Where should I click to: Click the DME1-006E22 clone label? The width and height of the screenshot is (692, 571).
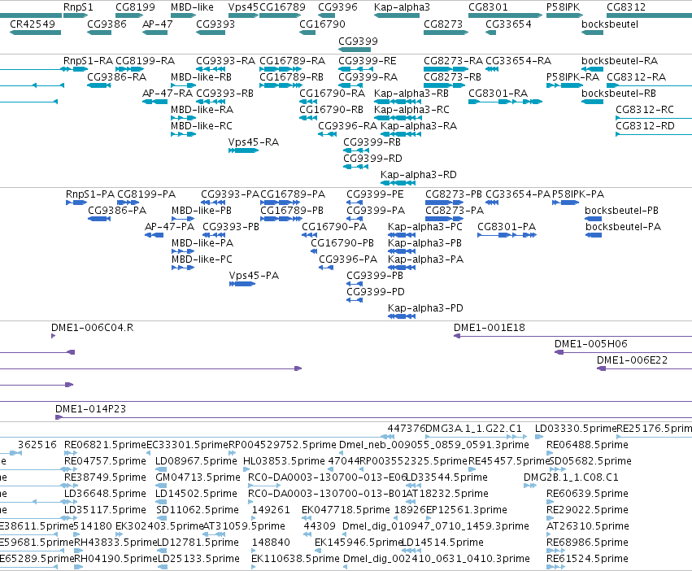pyautogui.click(x=632, y=360)
